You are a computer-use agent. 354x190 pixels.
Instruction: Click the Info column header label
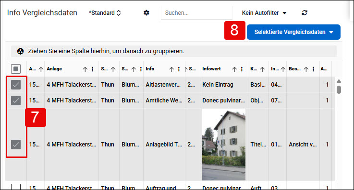150,69
